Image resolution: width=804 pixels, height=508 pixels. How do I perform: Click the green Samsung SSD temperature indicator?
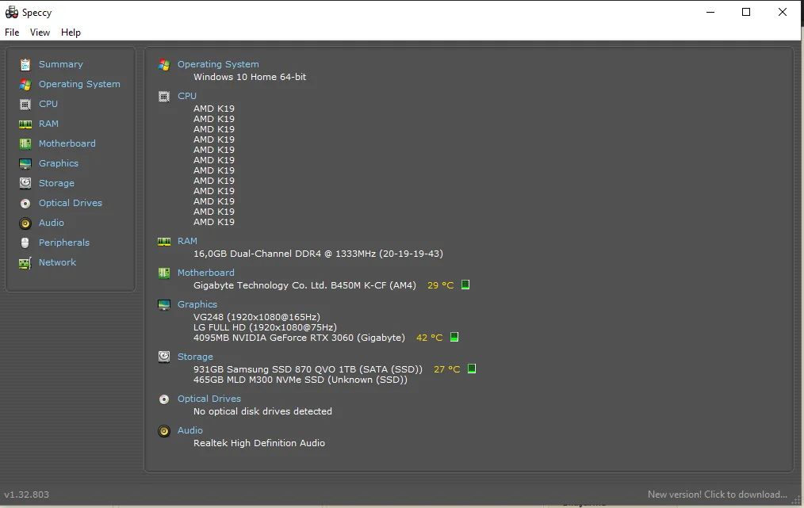point(472,369)
